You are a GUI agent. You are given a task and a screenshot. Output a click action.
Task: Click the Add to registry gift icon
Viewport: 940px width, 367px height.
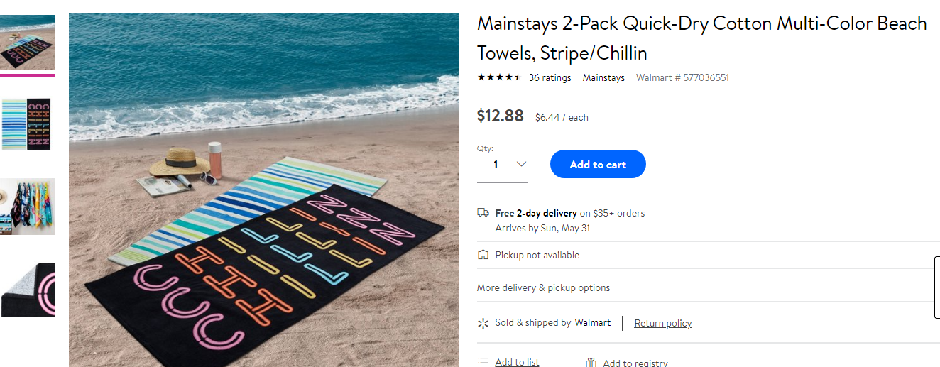(x=591, y=363)
